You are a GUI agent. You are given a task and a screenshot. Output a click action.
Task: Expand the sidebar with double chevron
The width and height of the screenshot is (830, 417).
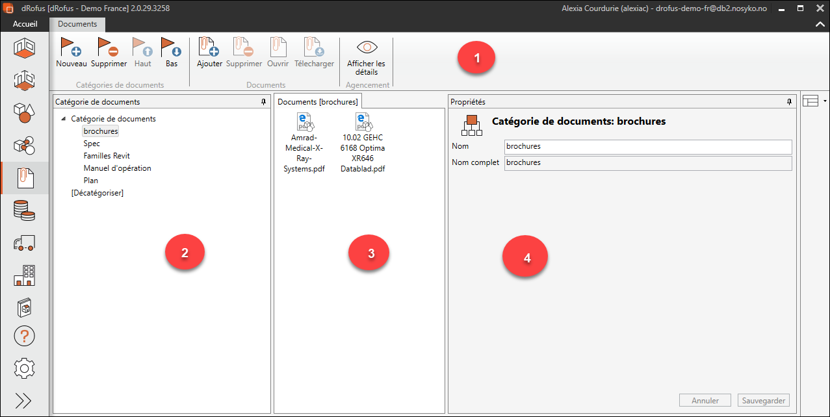coord(23,401)
